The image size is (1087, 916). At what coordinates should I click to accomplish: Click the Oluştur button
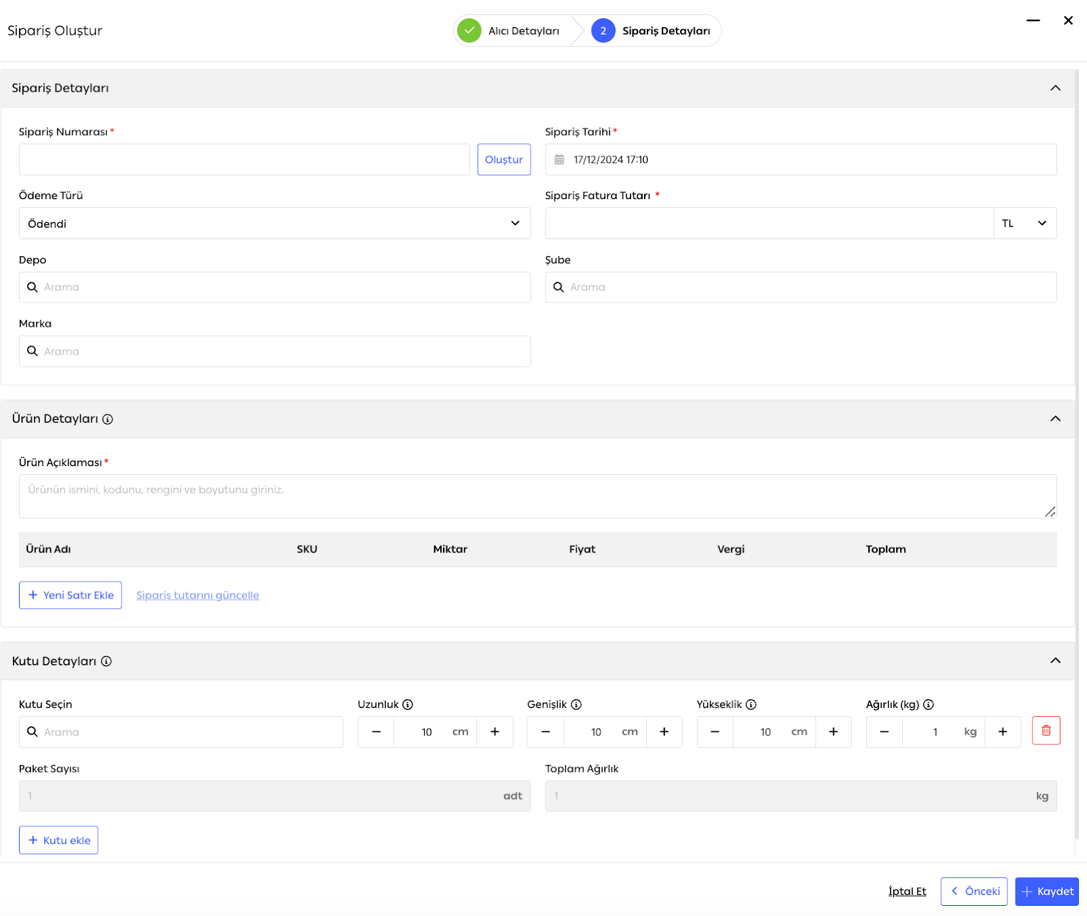tap(504, 160)
